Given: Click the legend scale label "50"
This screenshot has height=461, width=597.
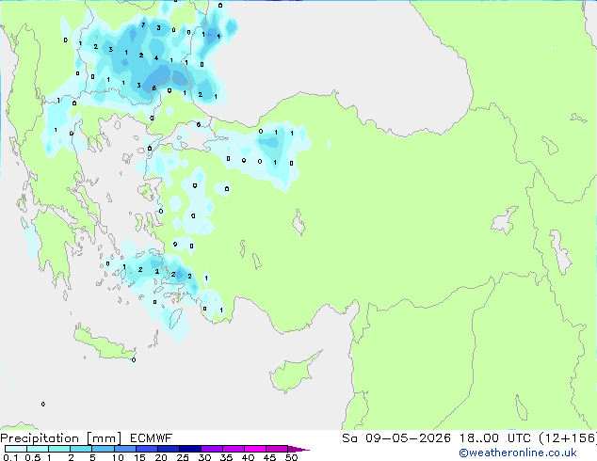Looking at the screenshot, I should (x=292, y=457).
